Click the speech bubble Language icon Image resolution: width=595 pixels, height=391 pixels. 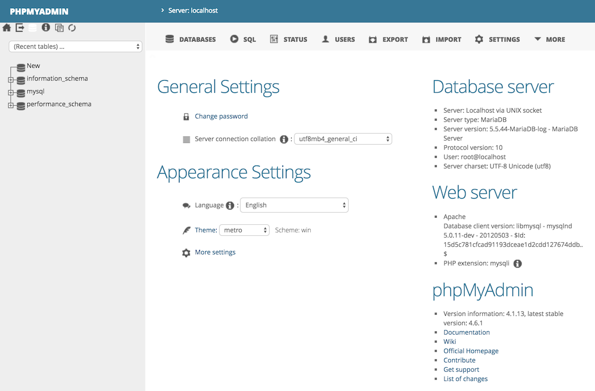tap(187, 206)
